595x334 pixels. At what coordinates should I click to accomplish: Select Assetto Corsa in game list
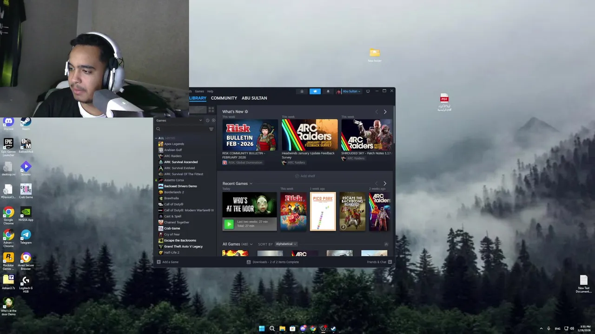pos(174,180)
